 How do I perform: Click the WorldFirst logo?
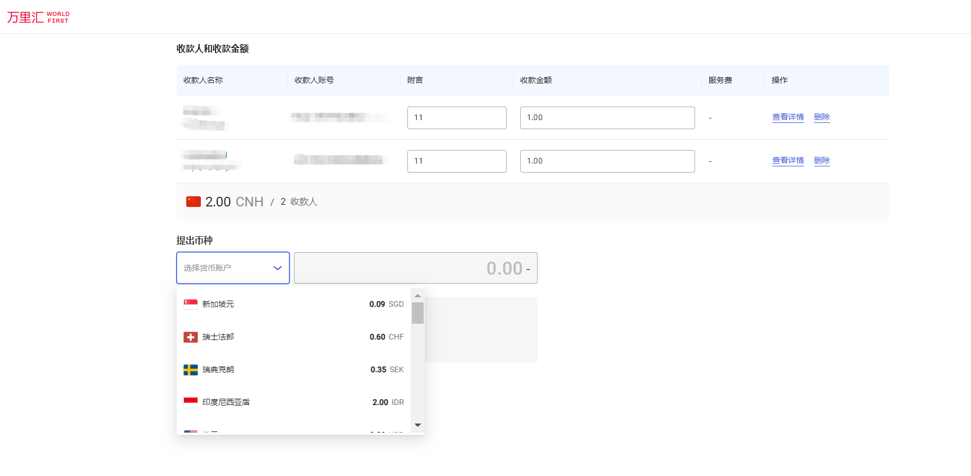(x=38, y=17)
